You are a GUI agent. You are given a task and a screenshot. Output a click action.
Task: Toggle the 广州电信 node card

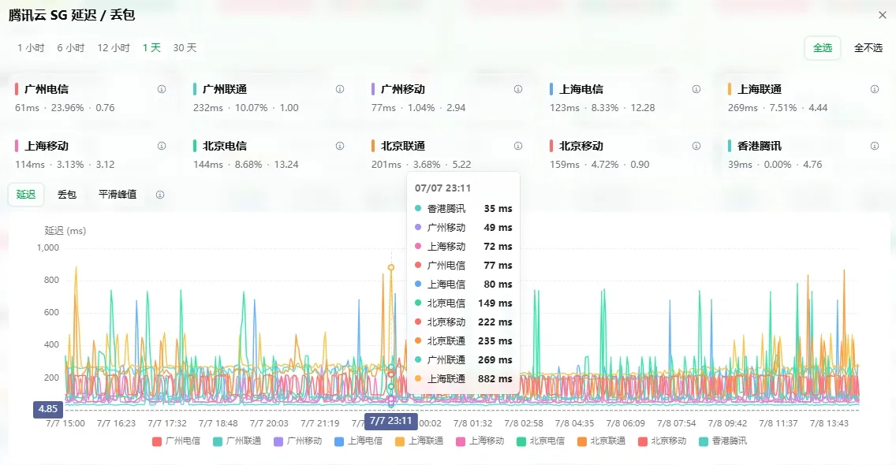click(91, 99)
